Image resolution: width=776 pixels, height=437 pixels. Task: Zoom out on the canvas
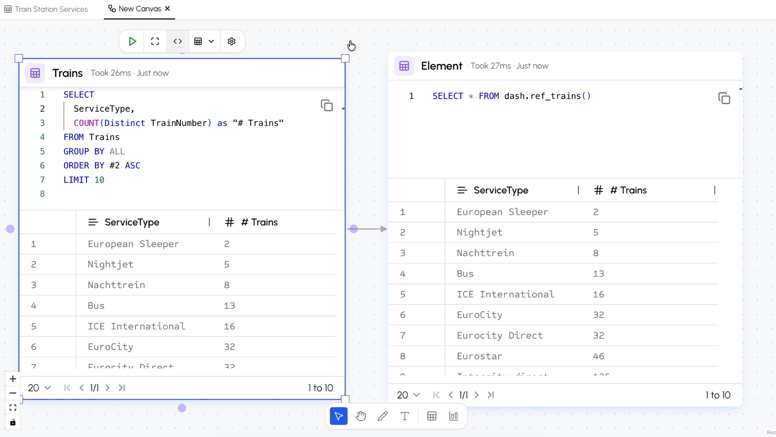pyautogui.click(x=13, y=393)
